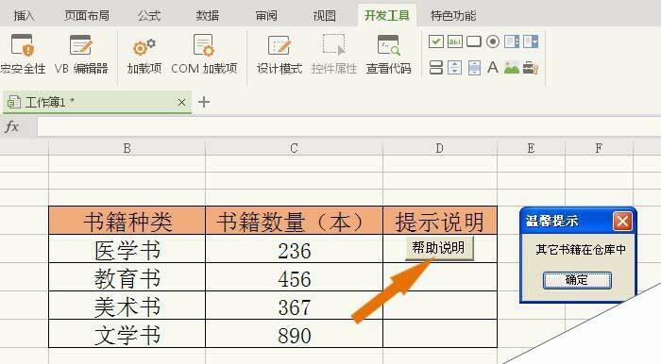Insert a check box control
This screenshot has width=661, height=364.
[436, 41]
